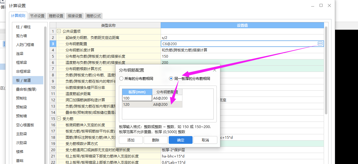Select the 纵筋搭接接头错开百分率 row
This screenshot has height=164, width=358.
86,87
